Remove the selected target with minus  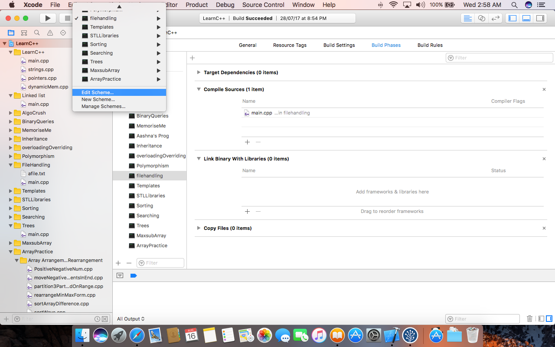[x=129, y=263]
